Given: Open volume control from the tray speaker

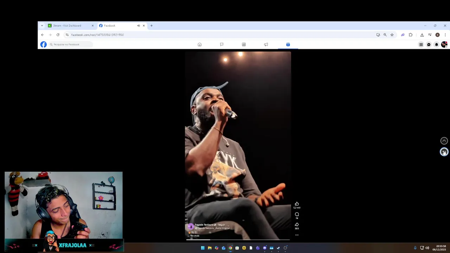Looking at the screenshot, I should 427,248.
